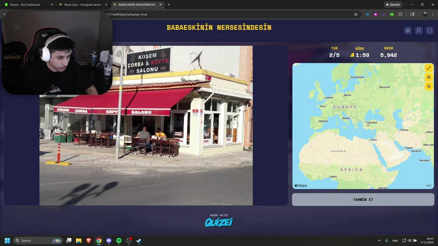Zoom out on the map
This screenshot has width=438, height=246.
tap(429, 86)
